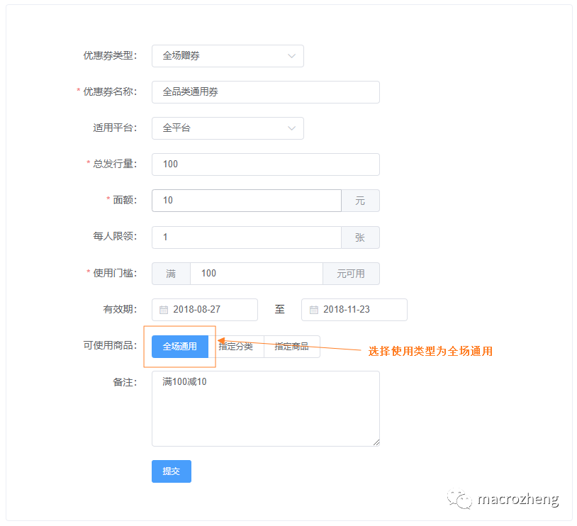Open the start date picker 2018-08-27
The width and height of the screenshot is (577, 526).
(205, 310)
